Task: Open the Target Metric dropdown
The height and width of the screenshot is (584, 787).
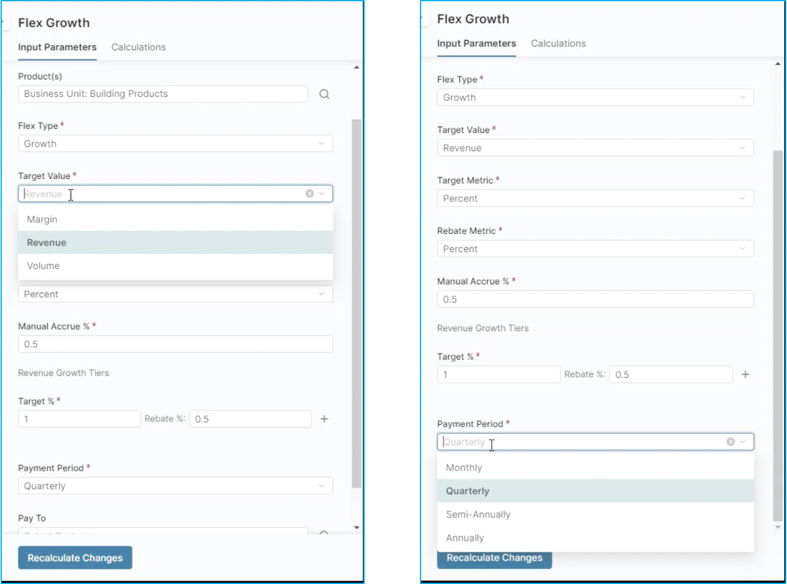Action: click(x=595, y=198)
